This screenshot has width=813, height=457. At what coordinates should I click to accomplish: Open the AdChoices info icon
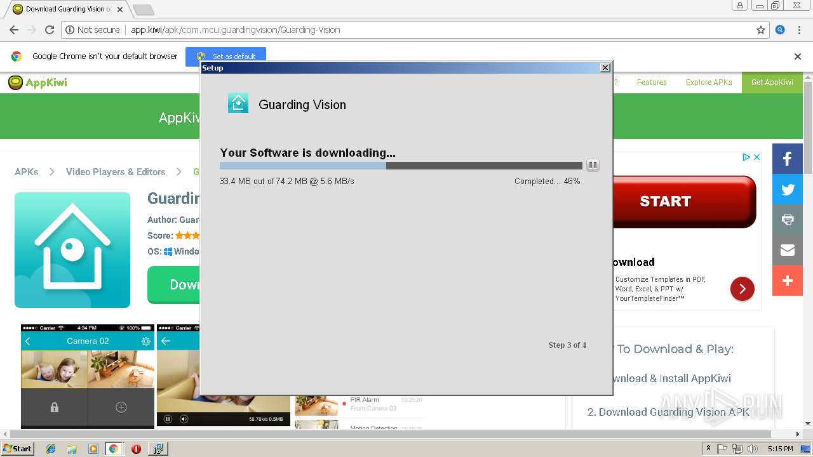[x=748, y=157]
